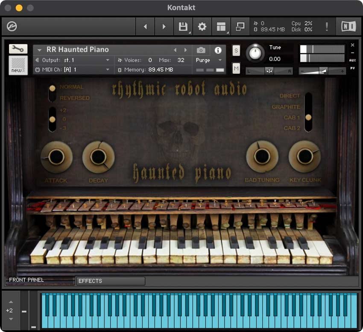Click the Max voices value 32

click(181, 60)
